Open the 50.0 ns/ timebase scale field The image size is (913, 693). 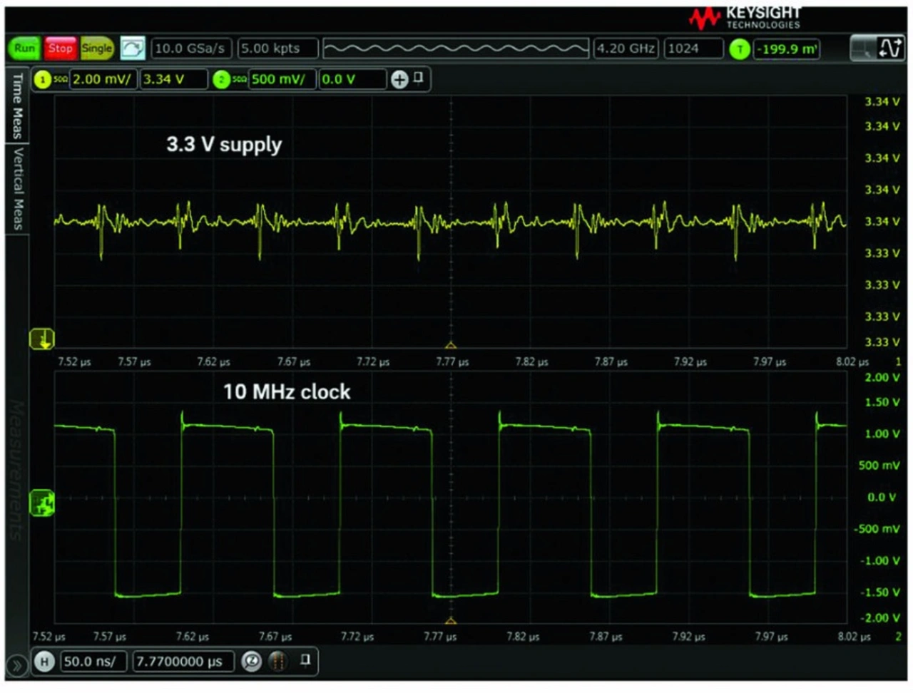tap(90, 662)
